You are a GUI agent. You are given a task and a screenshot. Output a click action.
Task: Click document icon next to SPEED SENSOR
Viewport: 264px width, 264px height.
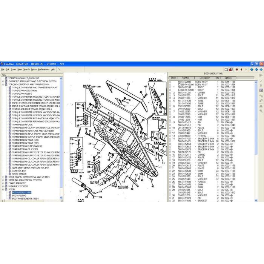pos(10,174)
